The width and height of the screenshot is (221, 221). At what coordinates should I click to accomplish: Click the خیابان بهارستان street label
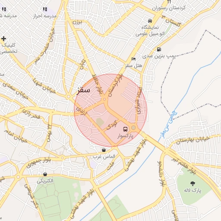pos(193,140)
